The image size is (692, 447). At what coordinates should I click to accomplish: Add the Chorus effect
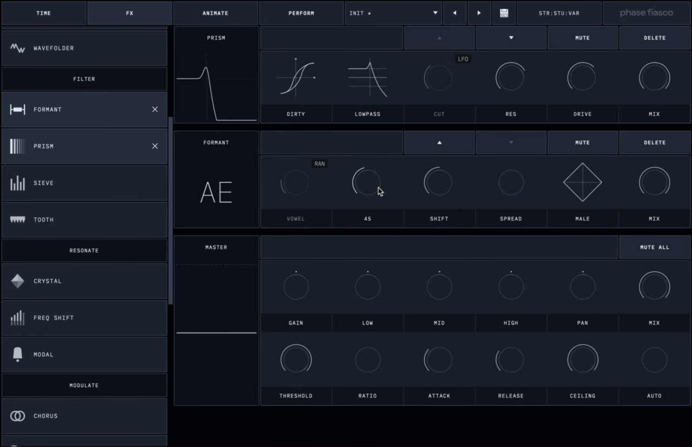[x=84, y=416]
